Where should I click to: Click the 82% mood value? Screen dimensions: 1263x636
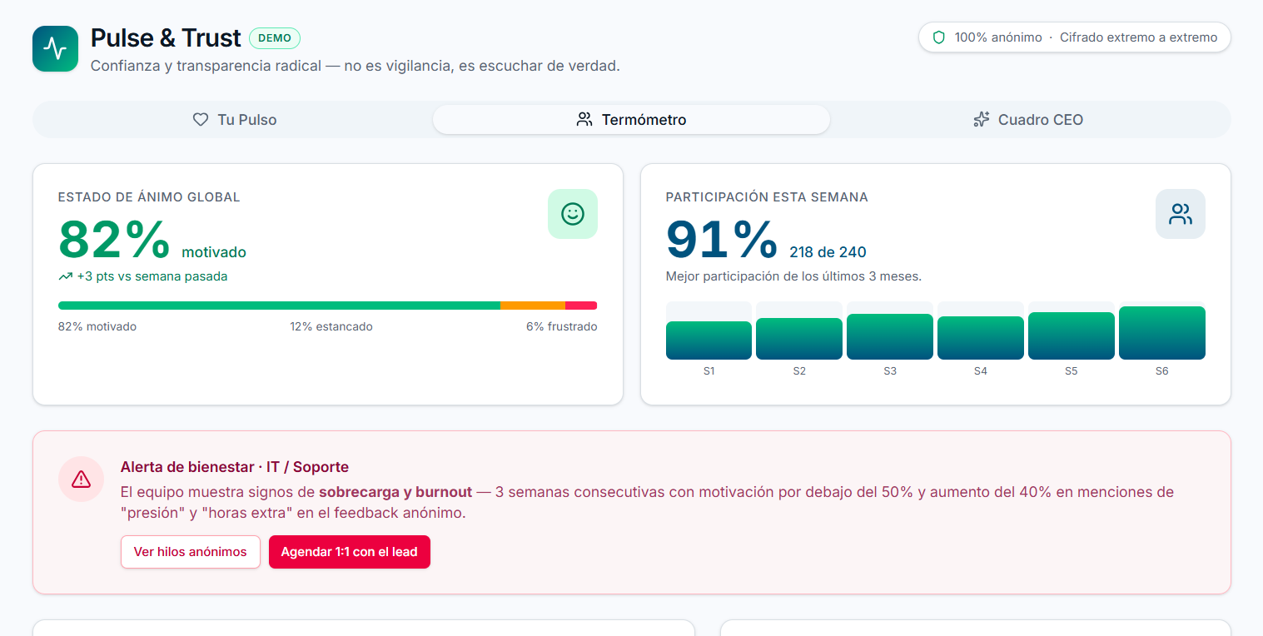click(x=115, y=240)
